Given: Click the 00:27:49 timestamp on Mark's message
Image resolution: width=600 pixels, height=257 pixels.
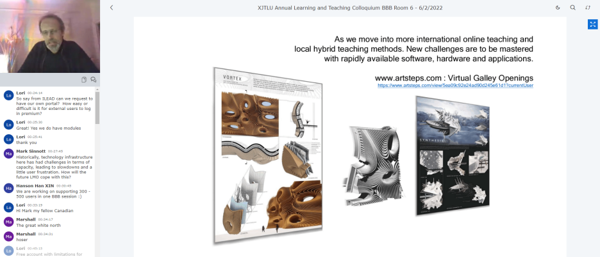Looking at the screenshot, I should pos(55,151).
